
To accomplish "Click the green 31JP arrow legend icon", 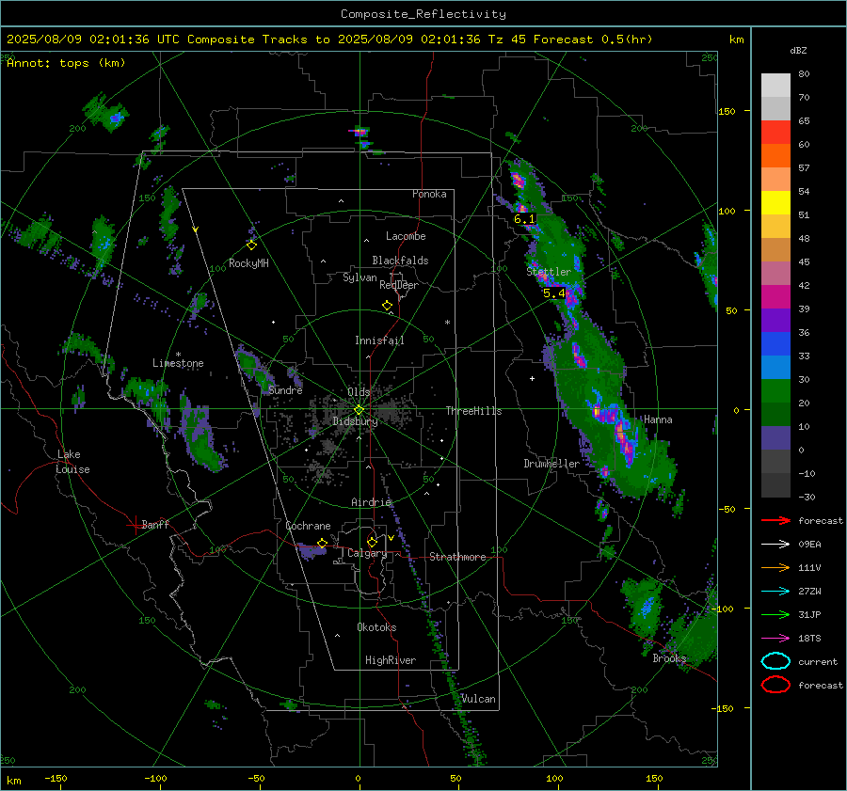I will (775, 614).
